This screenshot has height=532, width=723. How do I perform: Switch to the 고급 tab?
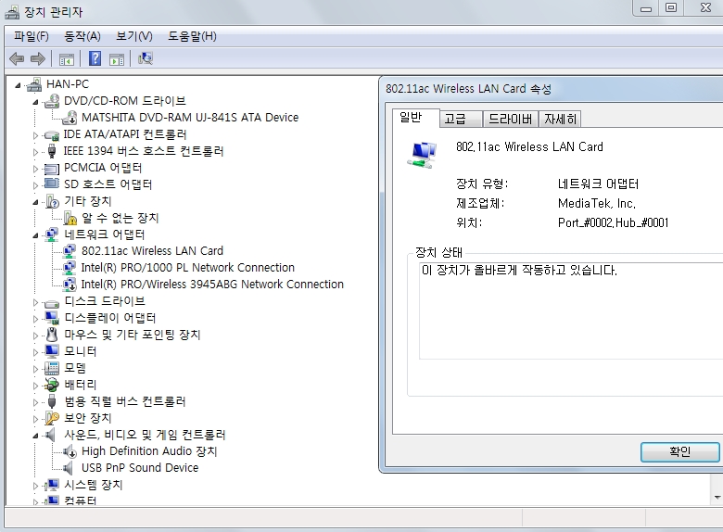[x=460, y=120]
